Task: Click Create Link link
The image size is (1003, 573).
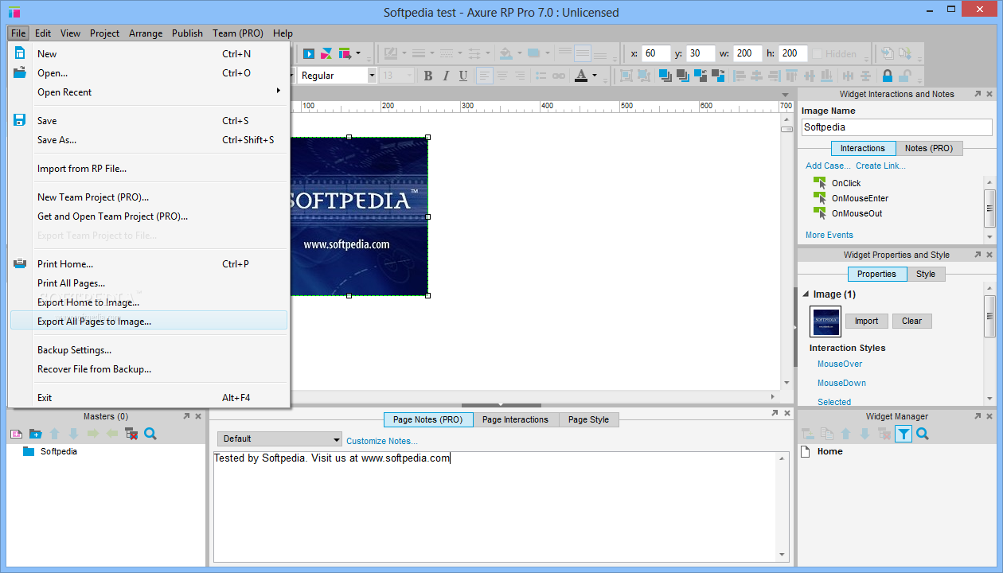Action: tap(880, 166)
